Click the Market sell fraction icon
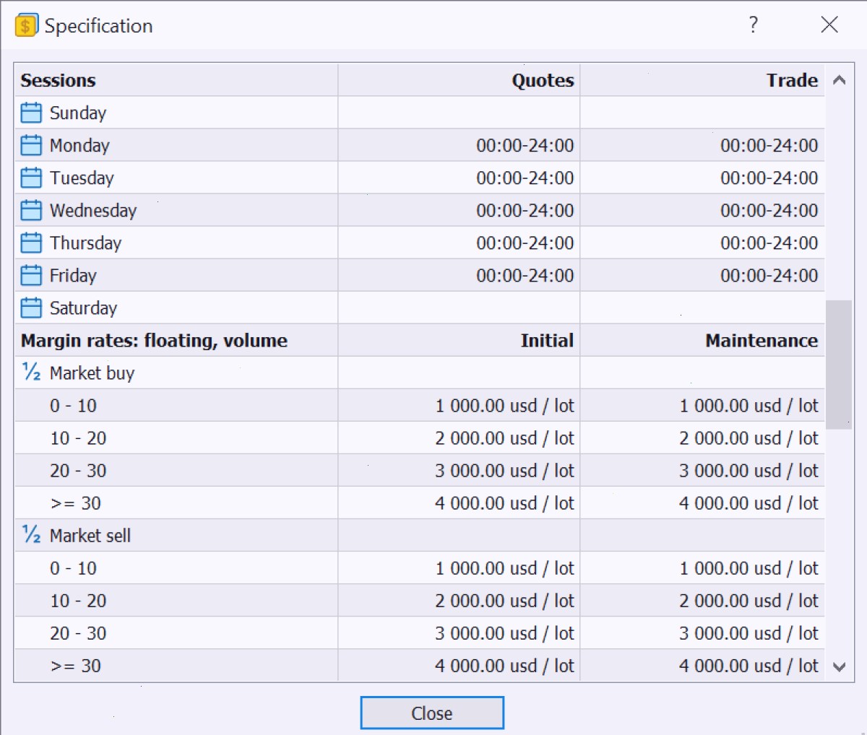867x735 pixels. click(31, 534)
